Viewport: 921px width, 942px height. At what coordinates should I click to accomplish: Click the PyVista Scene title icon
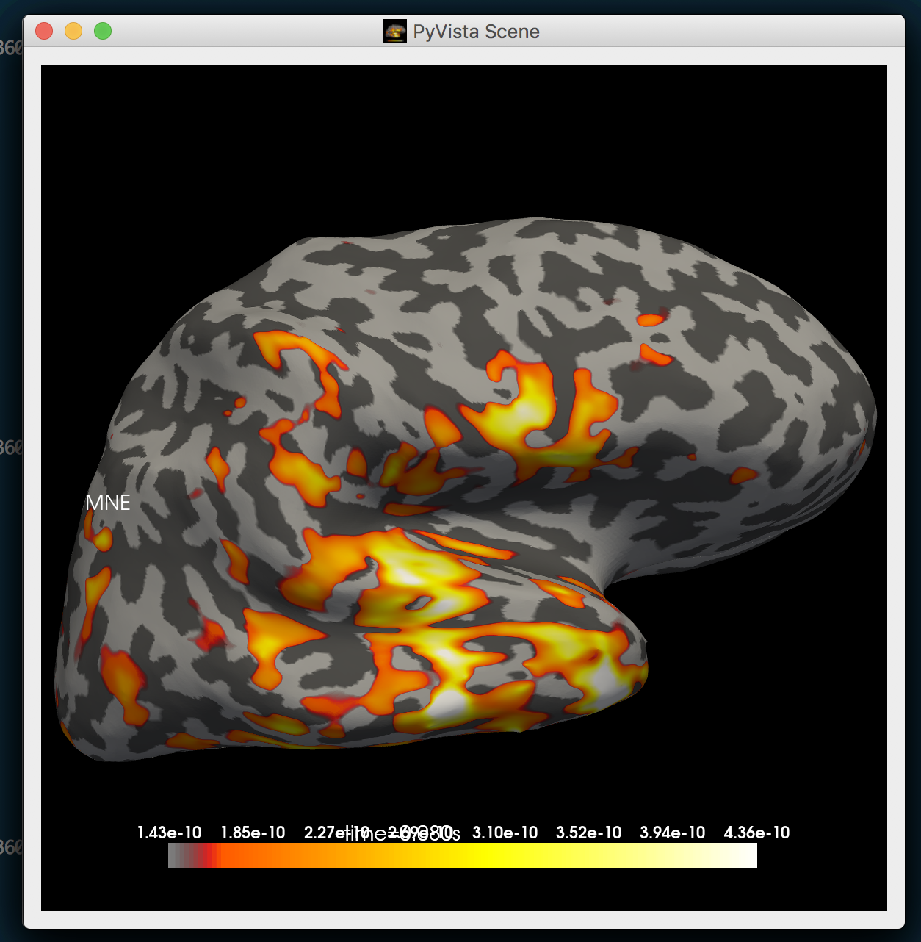(395, 32)
